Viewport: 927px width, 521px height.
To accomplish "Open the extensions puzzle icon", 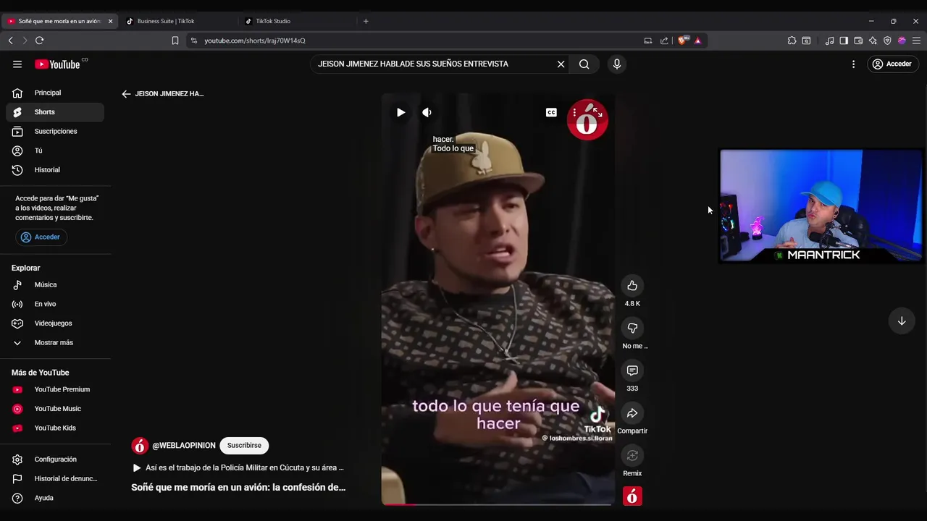I will [792, 41].
